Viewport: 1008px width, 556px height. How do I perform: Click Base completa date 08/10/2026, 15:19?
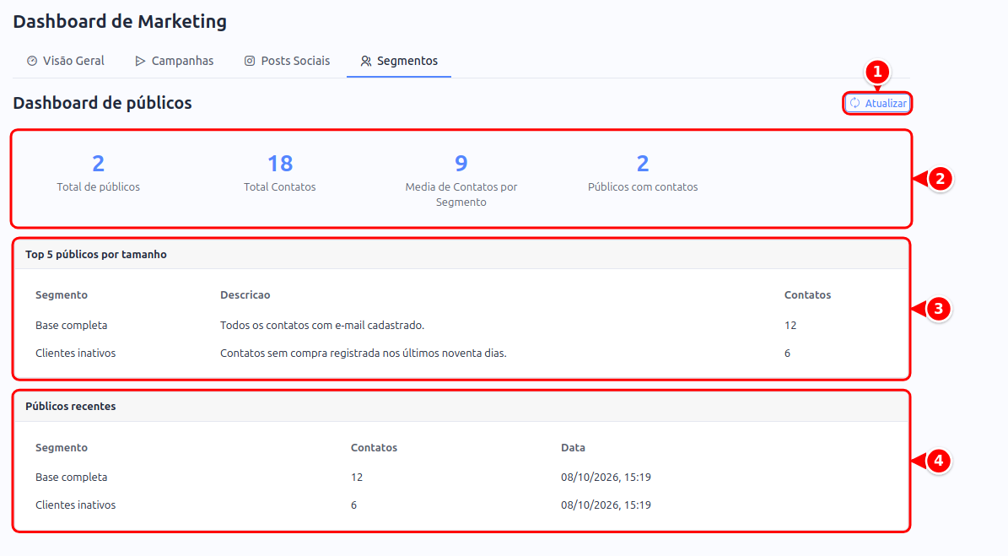click(x=606, y=477)
